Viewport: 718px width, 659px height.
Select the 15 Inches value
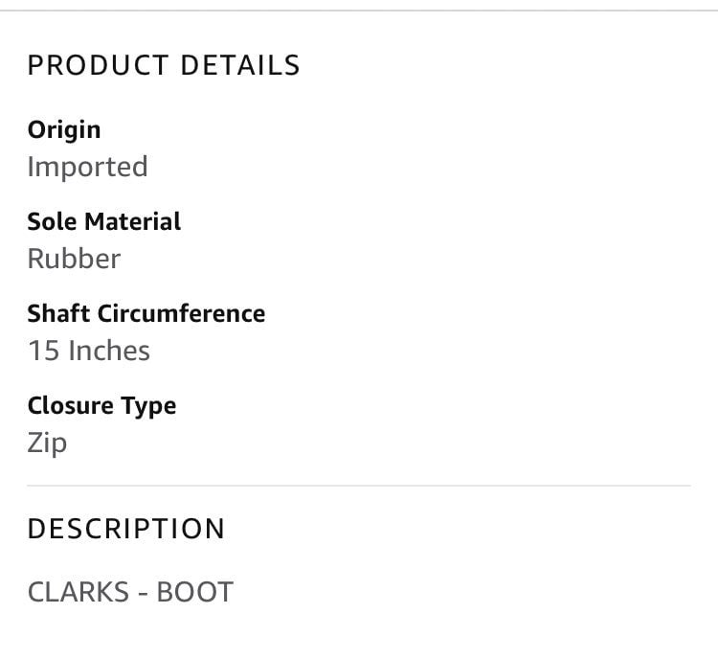(89, 351)
